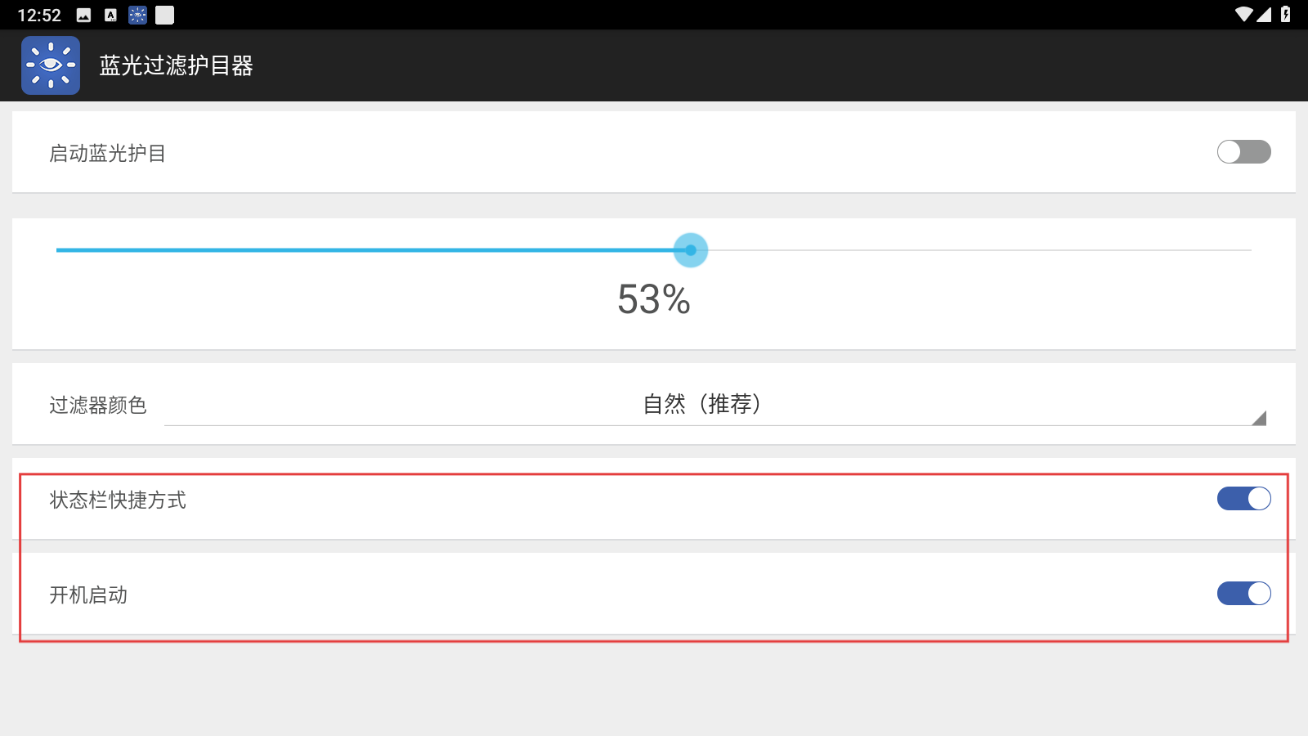Image resolution: width=1308 pixels, height=736 pixels.
Task: Tap the 状态栏快捷方式 label text
Action: click(x=118, y=500)
